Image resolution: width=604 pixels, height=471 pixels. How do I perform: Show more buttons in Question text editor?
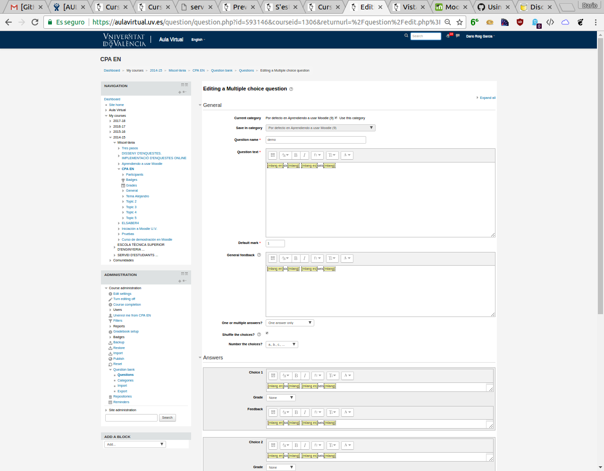pyautogui.click(x=272, y=155)
